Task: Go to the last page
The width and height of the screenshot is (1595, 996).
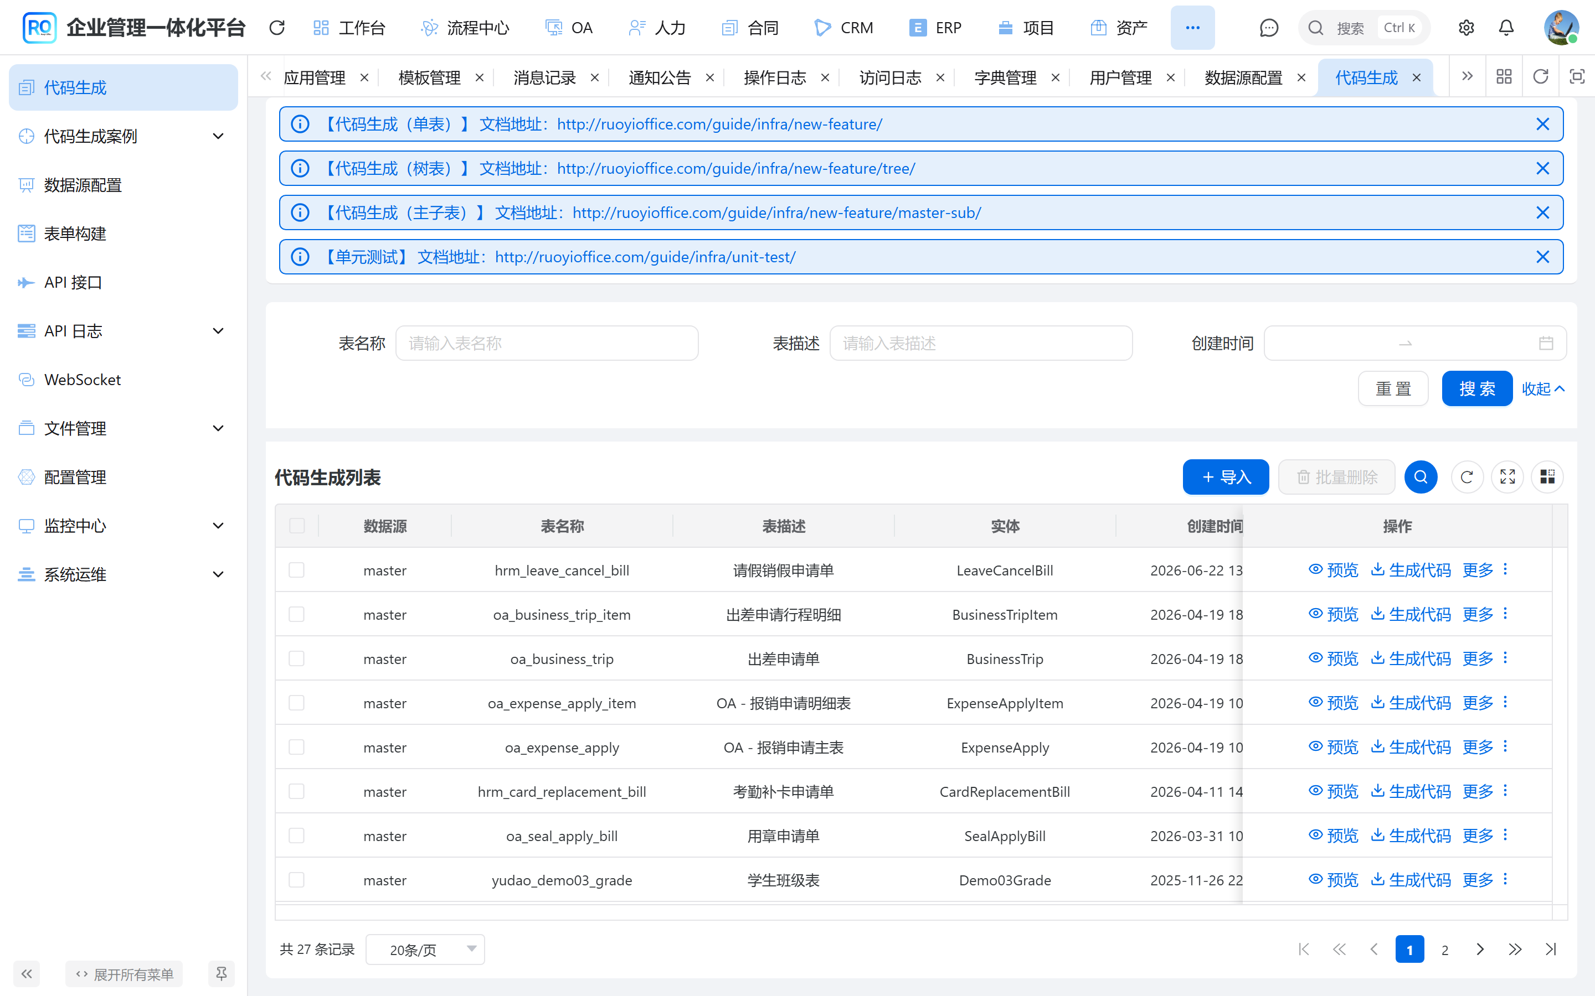Action: [x=1550, y=949]
